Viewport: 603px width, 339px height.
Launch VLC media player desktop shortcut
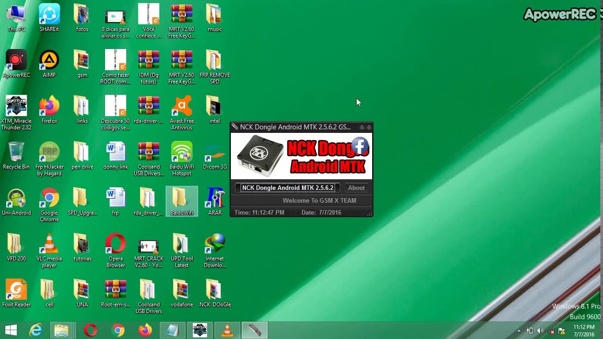coord(49,250)
